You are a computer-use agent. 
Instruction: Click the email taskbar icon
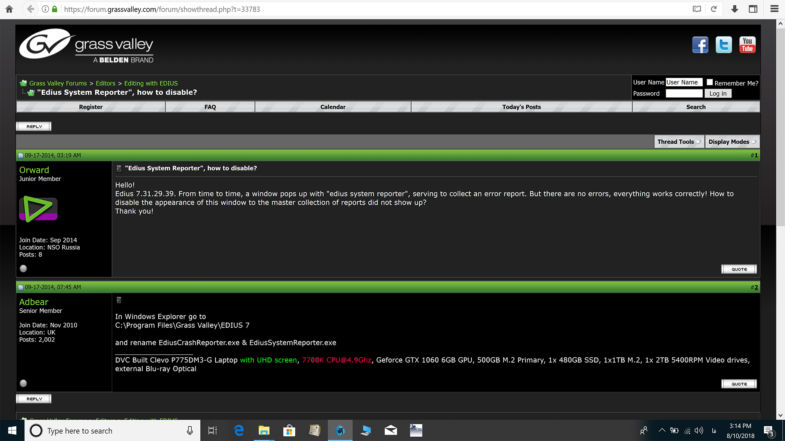pyautogui.click(x=391, y=430)
